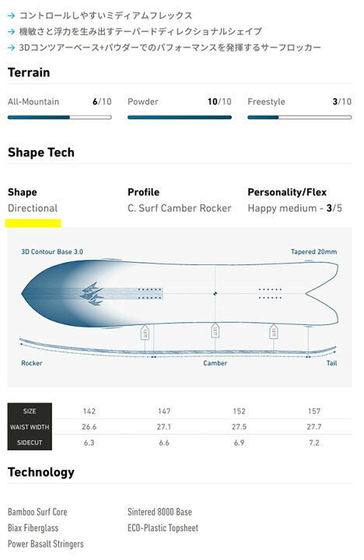Click the 152 size column header

239,411
